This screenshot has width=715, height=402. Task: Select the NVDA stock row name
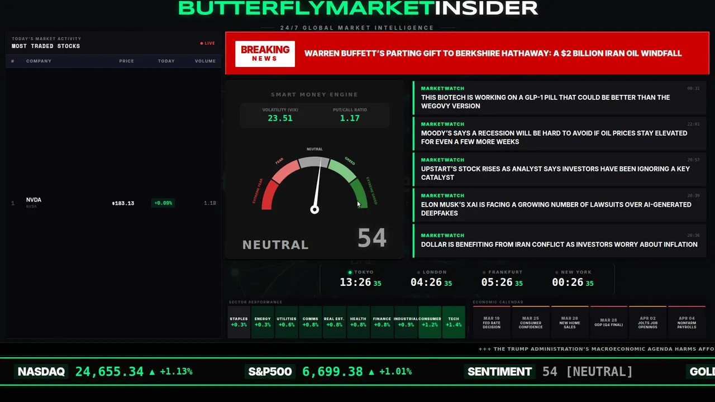[34, 200]
